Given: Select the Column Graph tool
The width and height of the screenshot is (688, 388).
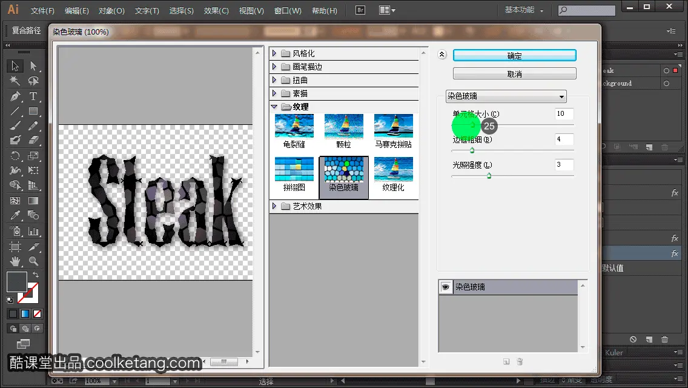Looking at the screenshot, I should 33,231.
